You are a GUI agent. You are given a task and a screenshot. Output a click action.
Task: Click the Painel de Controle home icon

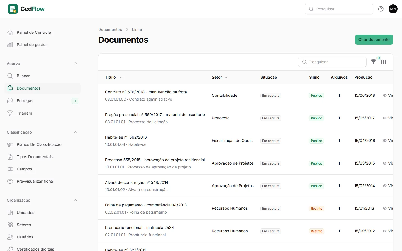(x=10, y=32)
